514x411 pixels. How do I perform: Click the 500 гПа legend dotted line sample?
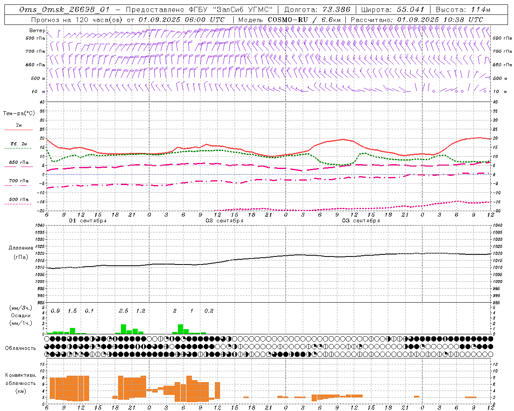[18, 204]
